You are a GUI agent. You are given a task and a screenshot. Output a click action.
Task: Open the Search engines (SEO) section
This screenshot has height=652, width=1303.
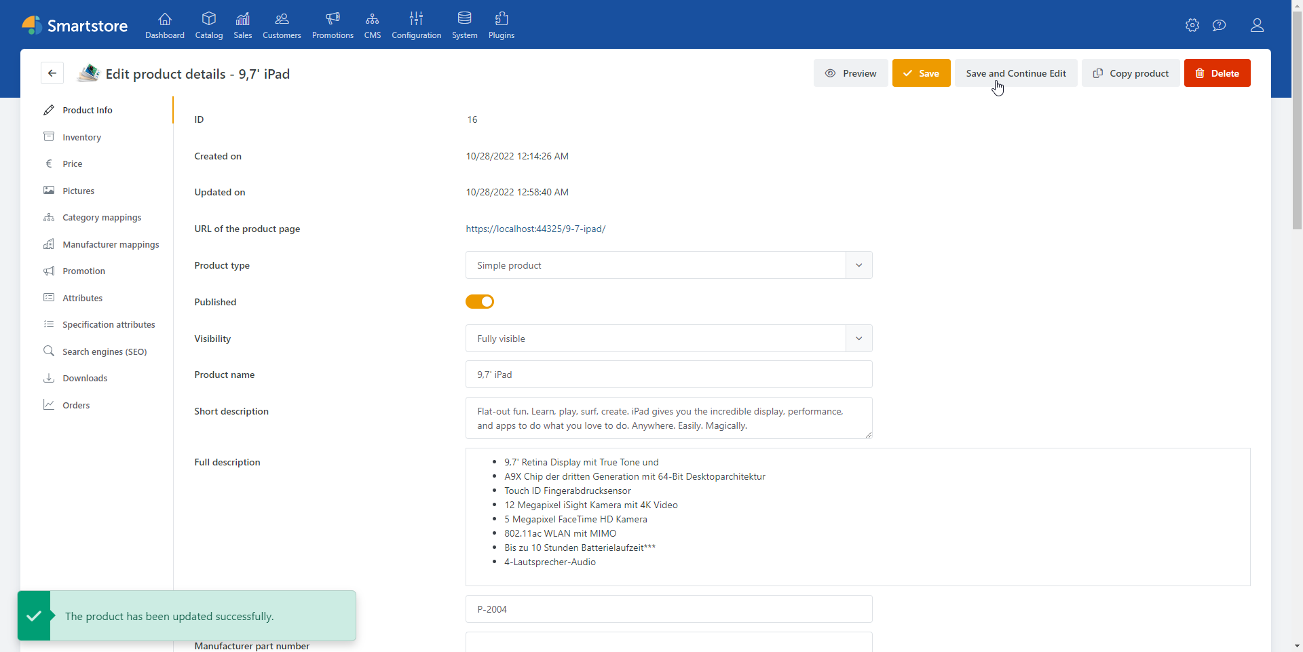click(104, 351)
